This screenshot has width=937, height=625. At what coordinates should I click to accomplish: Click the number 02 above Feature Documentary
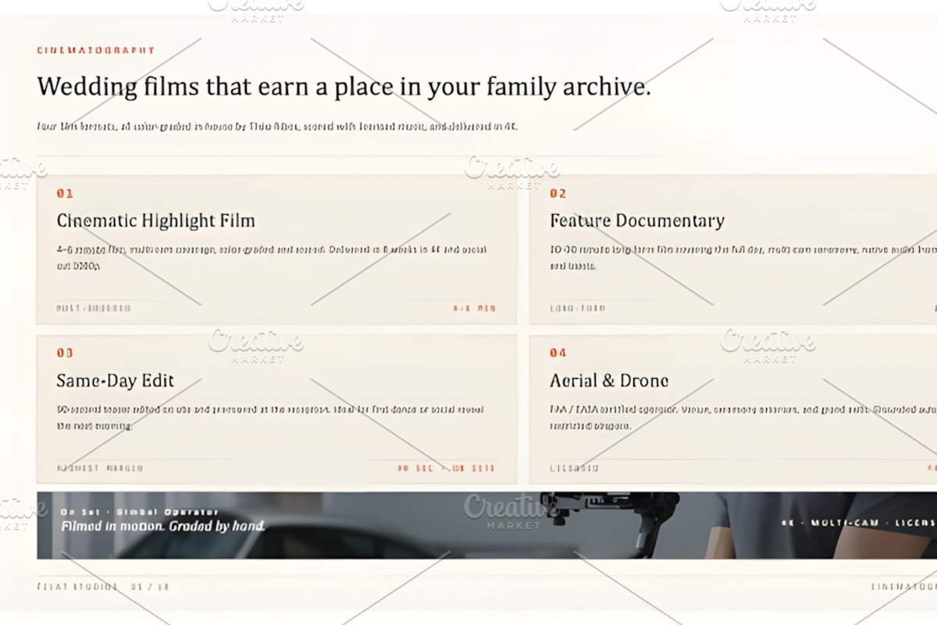(x=558, y=193)
